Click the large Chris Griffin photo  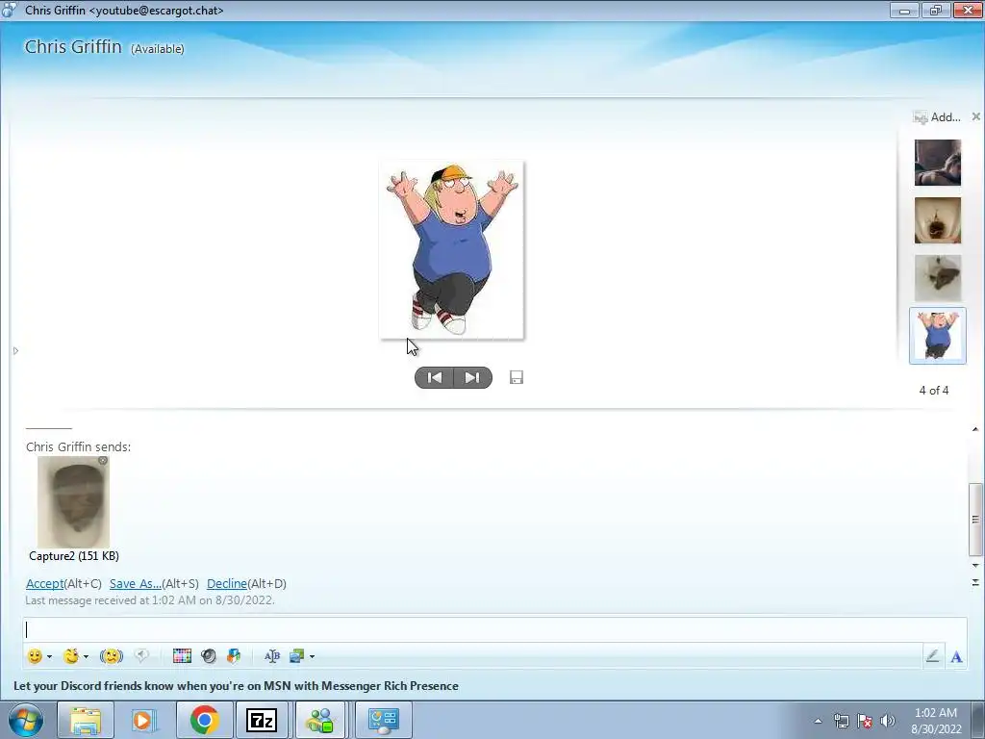(x=452, y=250)
